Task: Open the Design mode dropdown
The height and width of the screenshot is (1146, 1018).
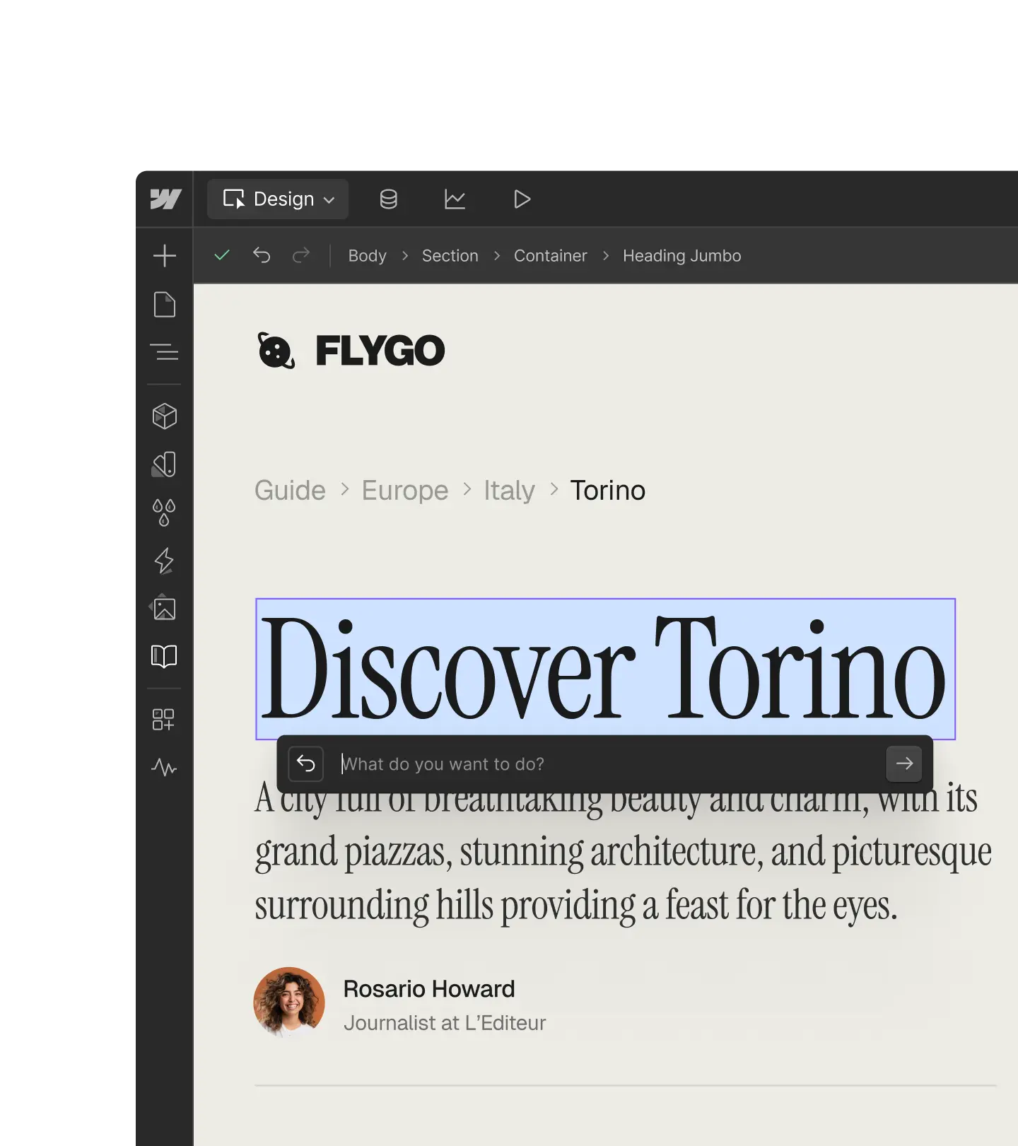Action: pyautogui.click(x=278, y=199)
